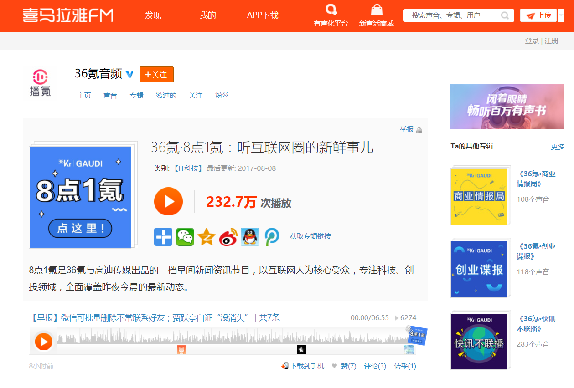The image size is (574, 388).
Task: Like the track with the heart icon
Action: (x=334, y=366)
